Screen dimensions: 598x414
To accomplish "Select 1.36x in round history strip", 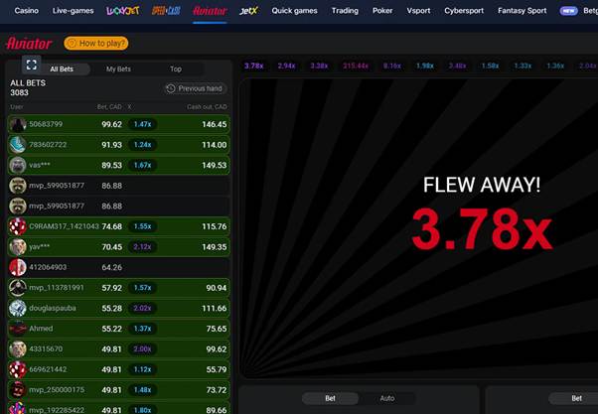I will pyautogui.click(x=555, y=66).
